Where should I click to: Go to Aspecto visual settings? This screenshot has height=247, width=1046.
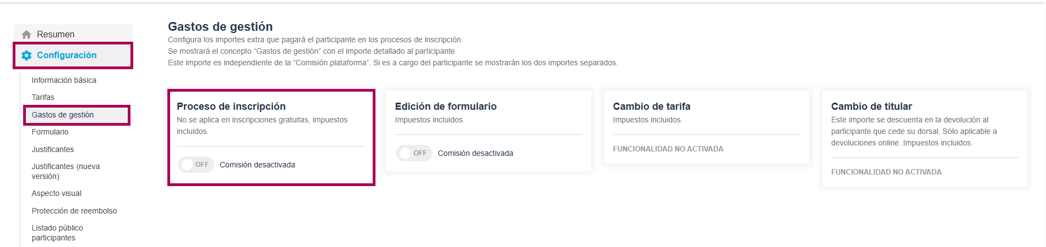pyautogui.click(x=57, y=193)
